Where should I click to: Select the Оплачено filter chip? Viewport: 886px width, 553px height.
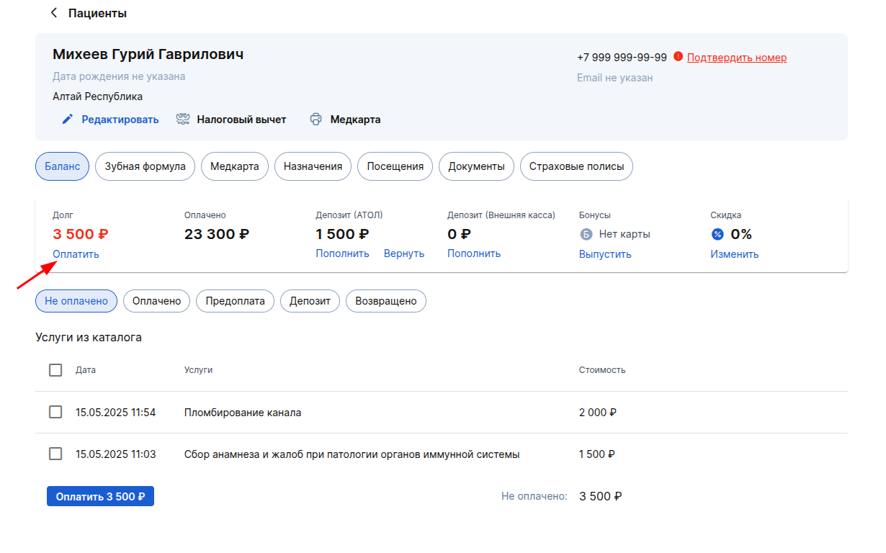pos(156,301)
